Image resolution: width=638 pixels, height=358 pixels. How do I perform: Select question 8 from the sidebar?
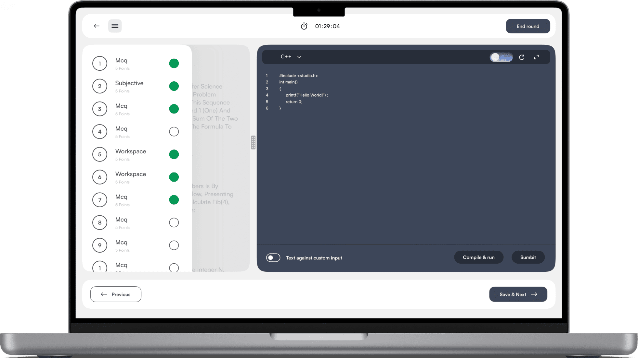[135, 222]
